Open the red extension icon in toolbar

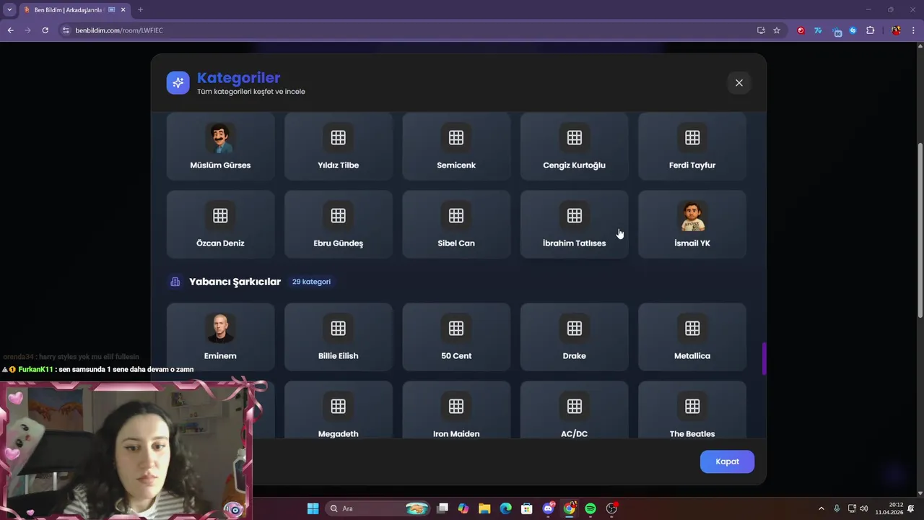point(801,30)
